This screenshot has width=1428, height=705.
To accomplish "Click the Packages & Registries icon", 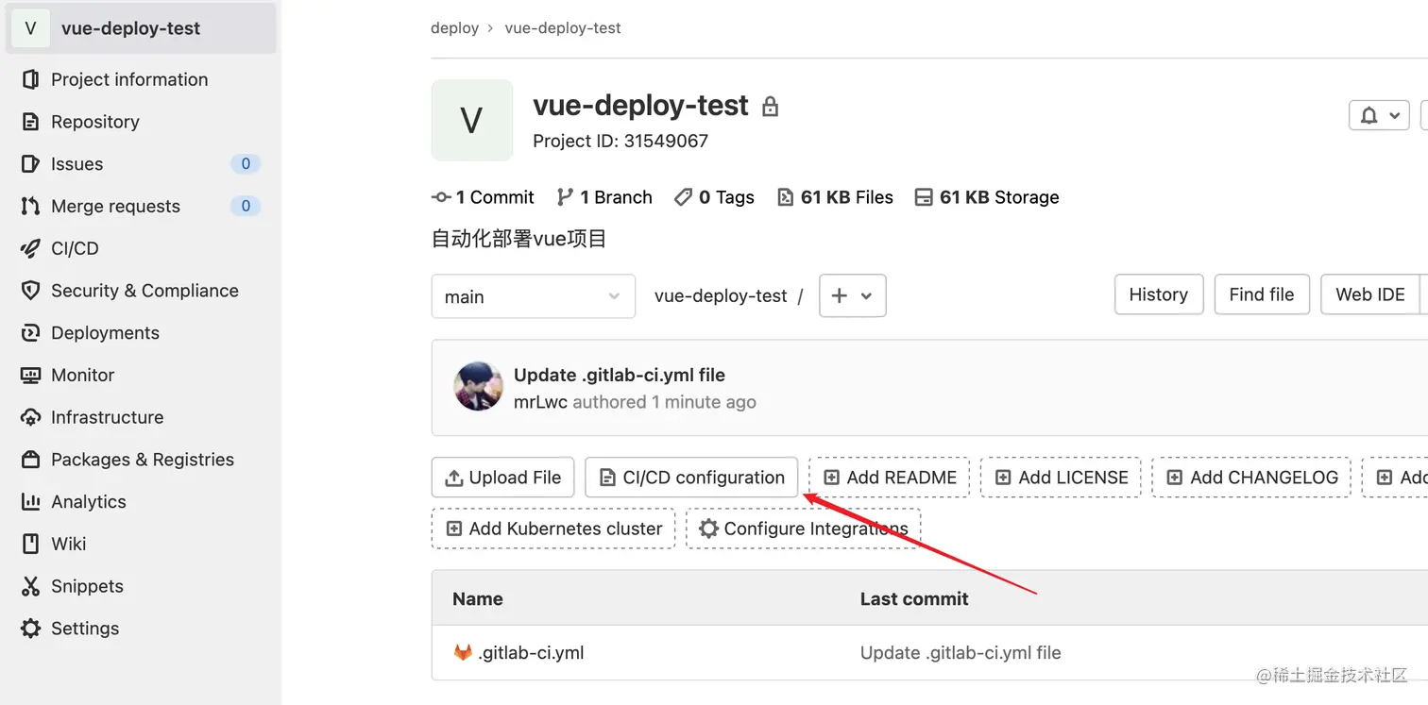I will (x=30, y=460).
